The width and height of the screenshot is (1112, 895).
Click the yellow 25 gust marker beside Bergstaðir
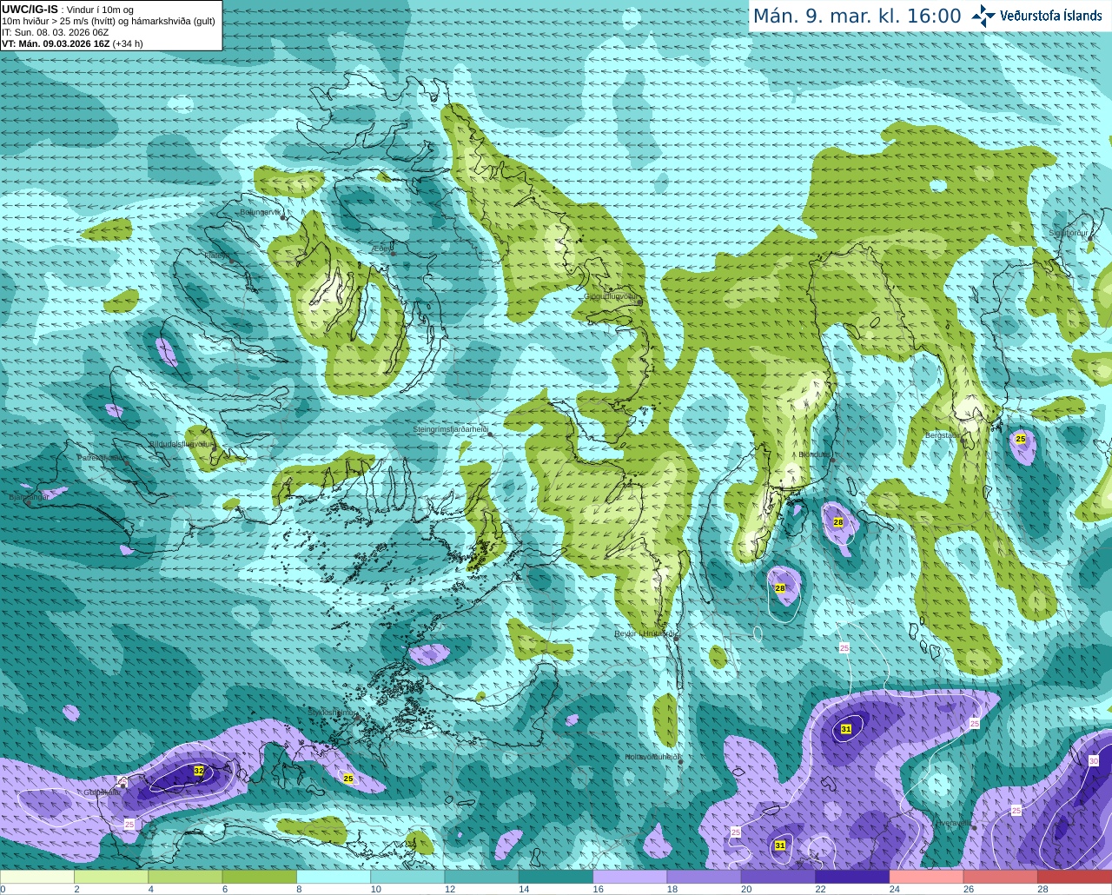click(x=1021, y=439)
